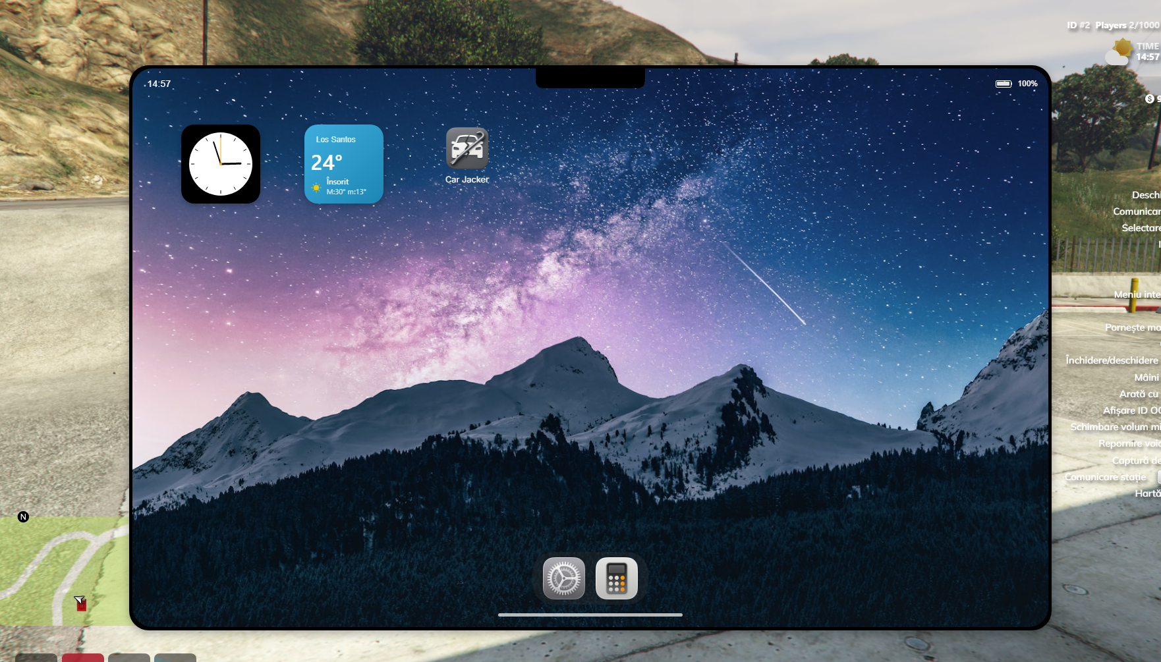Click the N compass marker on the minimap

pyautogui.click(x=24, y=517)
